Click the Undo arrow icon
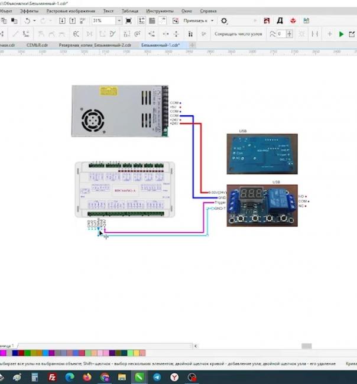Image resolution: width=357 pixels, height=384 pixels. tap(27, 20)
